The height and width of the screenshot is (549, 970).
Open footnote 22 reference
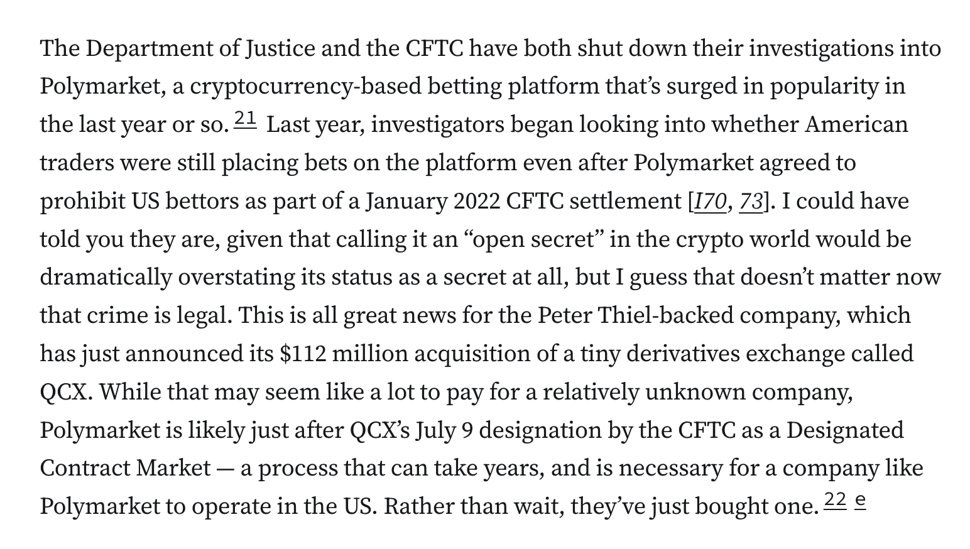[835, 500]
